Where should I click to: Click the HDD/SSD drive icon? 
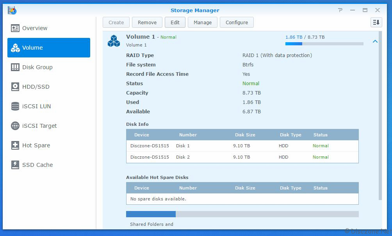coord(15,87)
